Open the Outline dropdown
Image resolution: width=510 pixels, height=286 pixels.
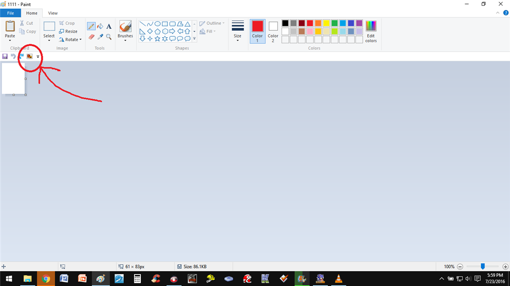pos(212,23)
